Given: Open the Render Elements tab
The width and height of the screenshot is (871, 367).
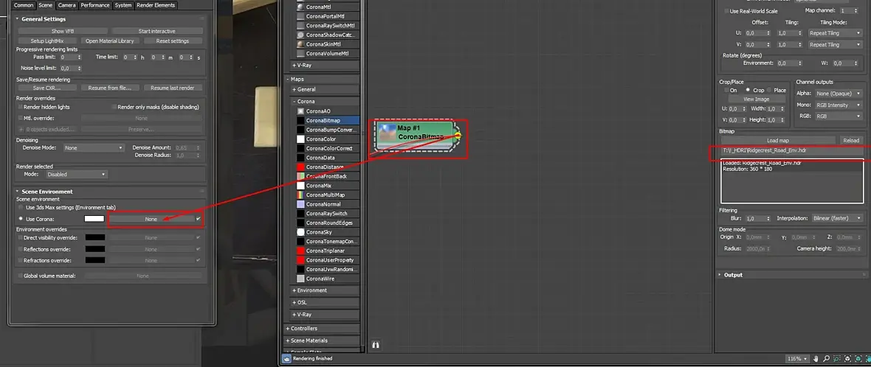Looking at the screenshot, I should (156, 5).
